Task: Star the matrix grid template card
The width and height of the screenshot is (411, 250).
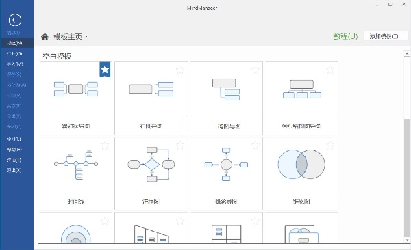Action: [x=256, y=221]
